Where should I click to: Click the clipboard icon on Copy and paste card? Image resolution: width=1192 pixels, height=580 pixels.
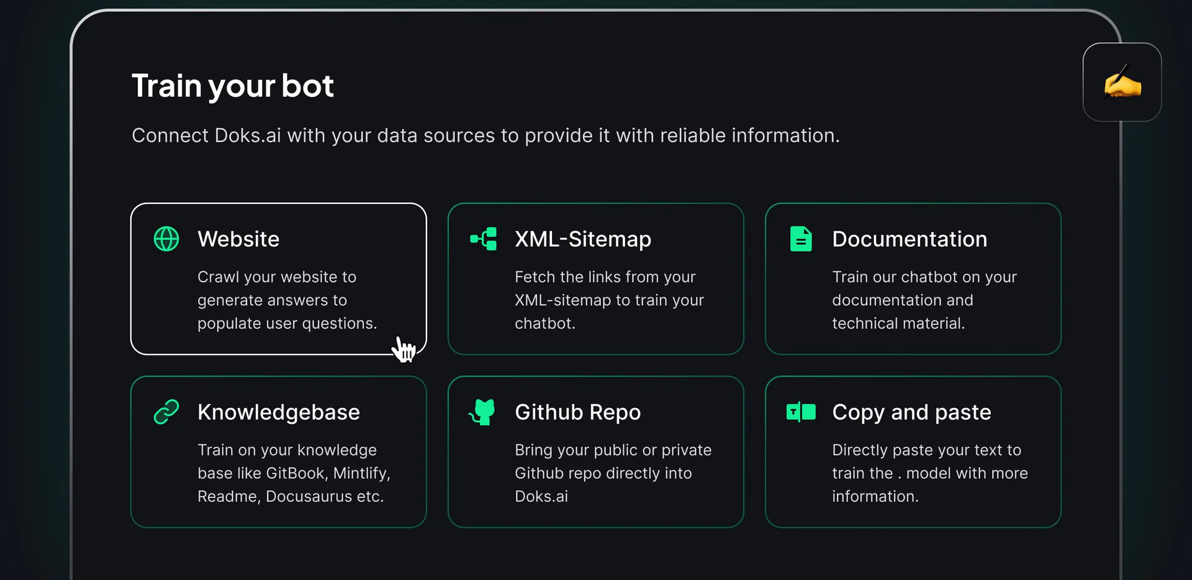click(x=801, y=411)
